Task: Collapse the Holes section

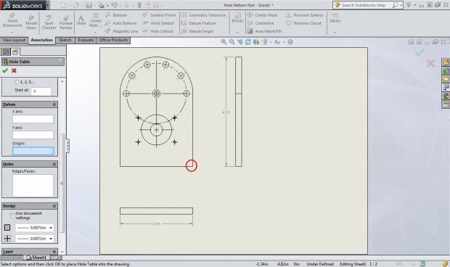Action: click(x=54, y=164)
